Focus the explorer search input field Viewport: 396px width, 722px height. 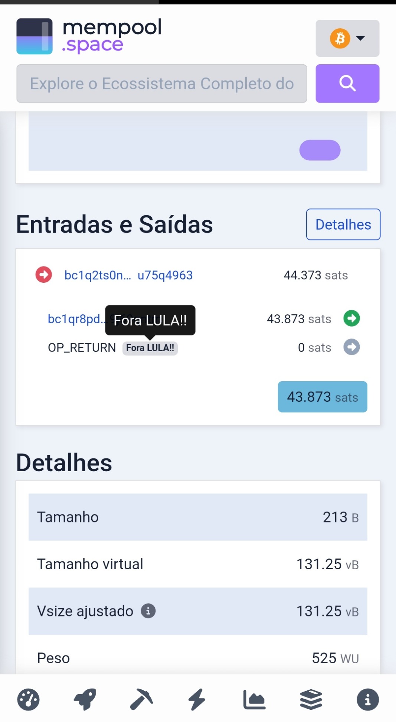(x=161, y=84)
